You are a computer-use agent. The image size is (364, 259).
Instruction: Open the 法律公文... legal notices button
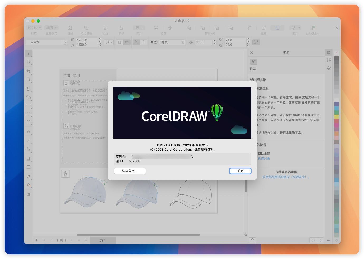click(130, 171)
